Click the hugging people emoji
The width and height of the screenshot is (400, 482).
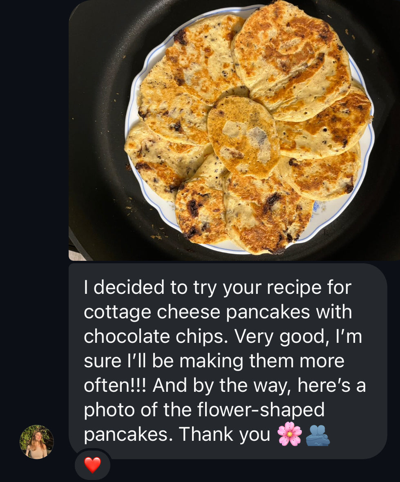pyautogui.click(x=317, y=435)
